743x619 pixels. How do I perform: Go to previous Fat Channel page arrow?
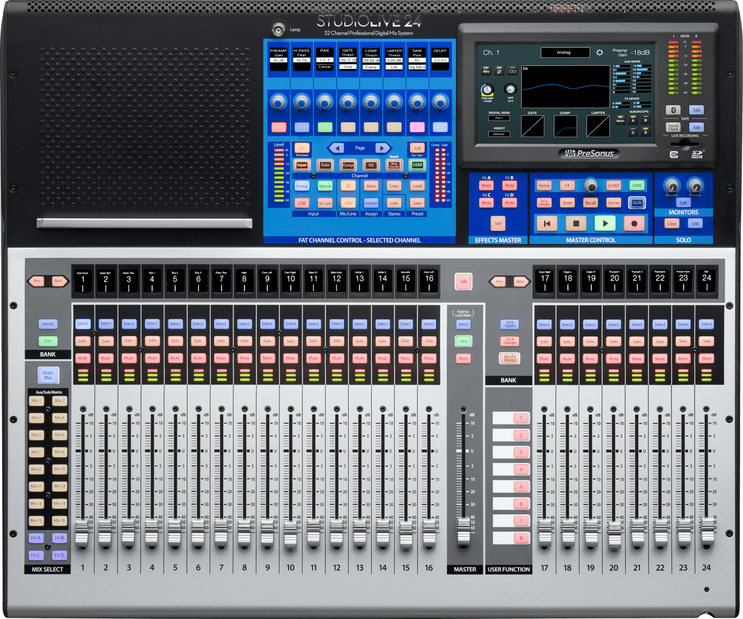pos(337,148)
